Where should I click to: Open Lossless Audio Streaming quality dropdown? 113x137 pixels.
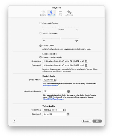65,61
